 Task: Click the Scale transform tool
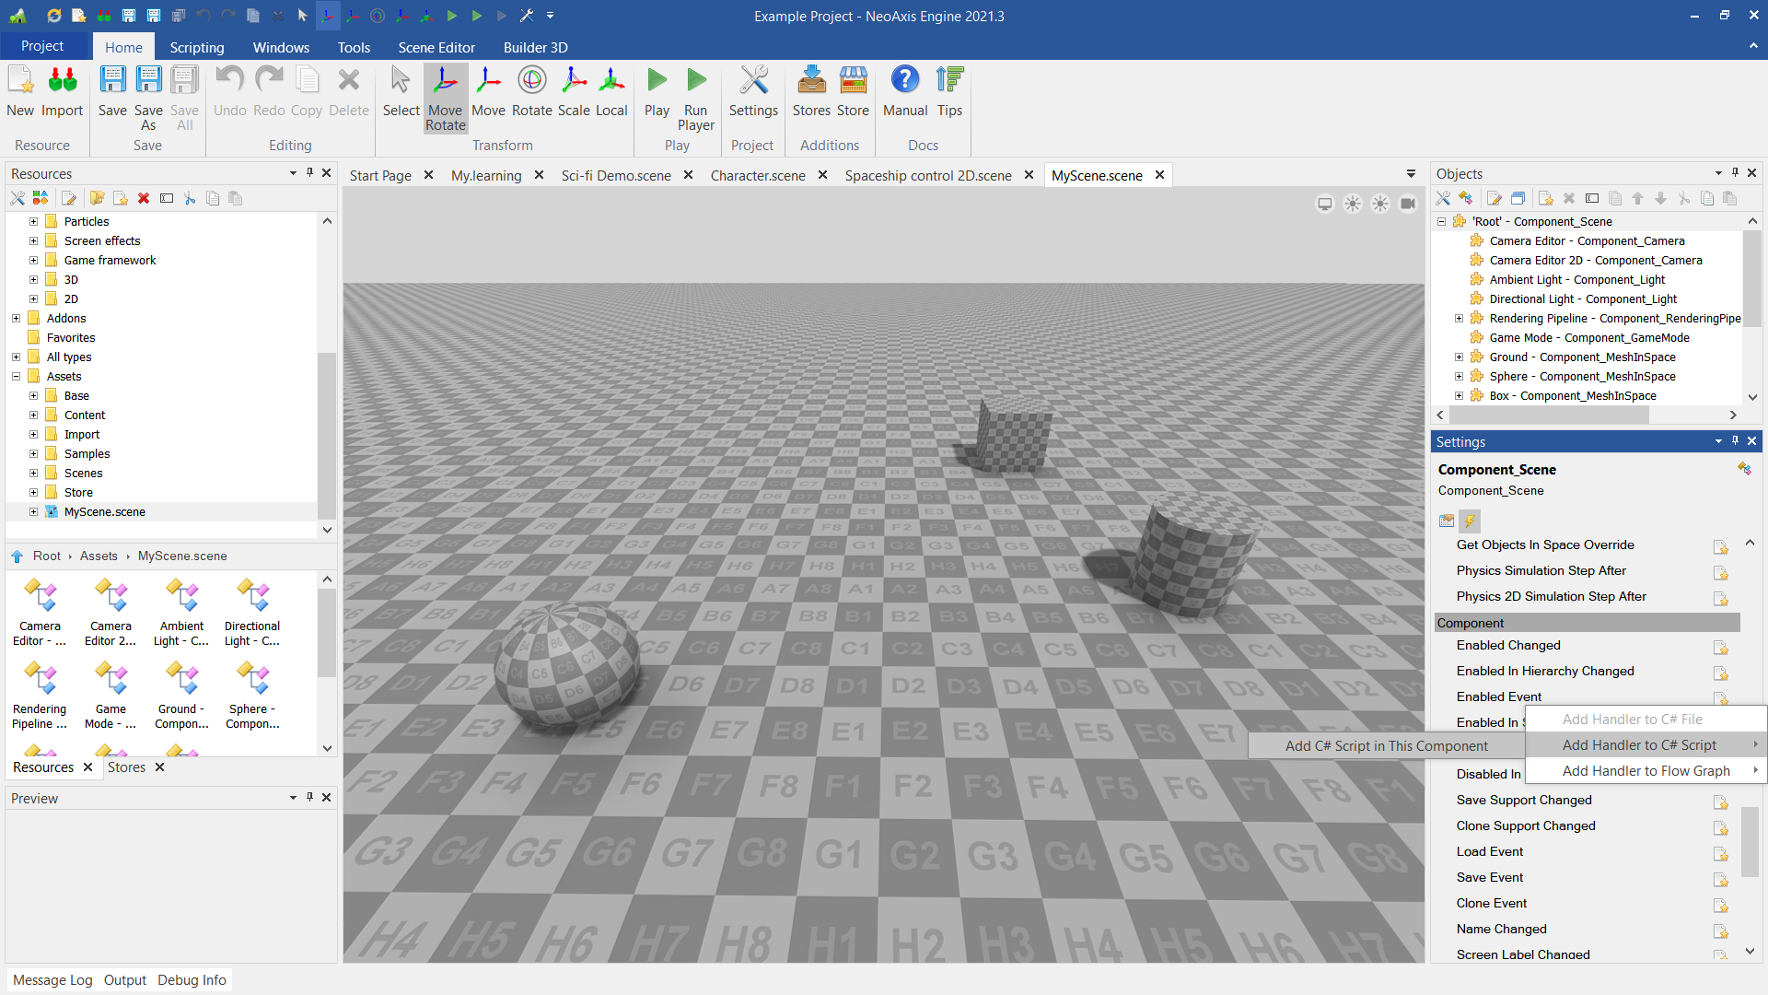point(573,91)
